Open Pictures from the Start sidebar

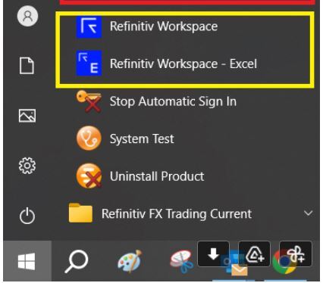(27, 116)
